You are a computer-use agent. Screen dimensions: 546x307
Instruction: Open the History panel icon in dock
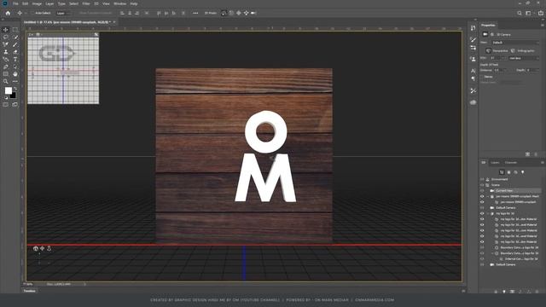(x=473, y=28)
